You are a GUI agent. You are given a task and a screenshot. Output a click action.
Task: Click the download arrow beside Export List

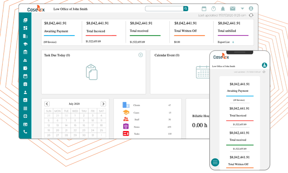(x=233, y=42)
